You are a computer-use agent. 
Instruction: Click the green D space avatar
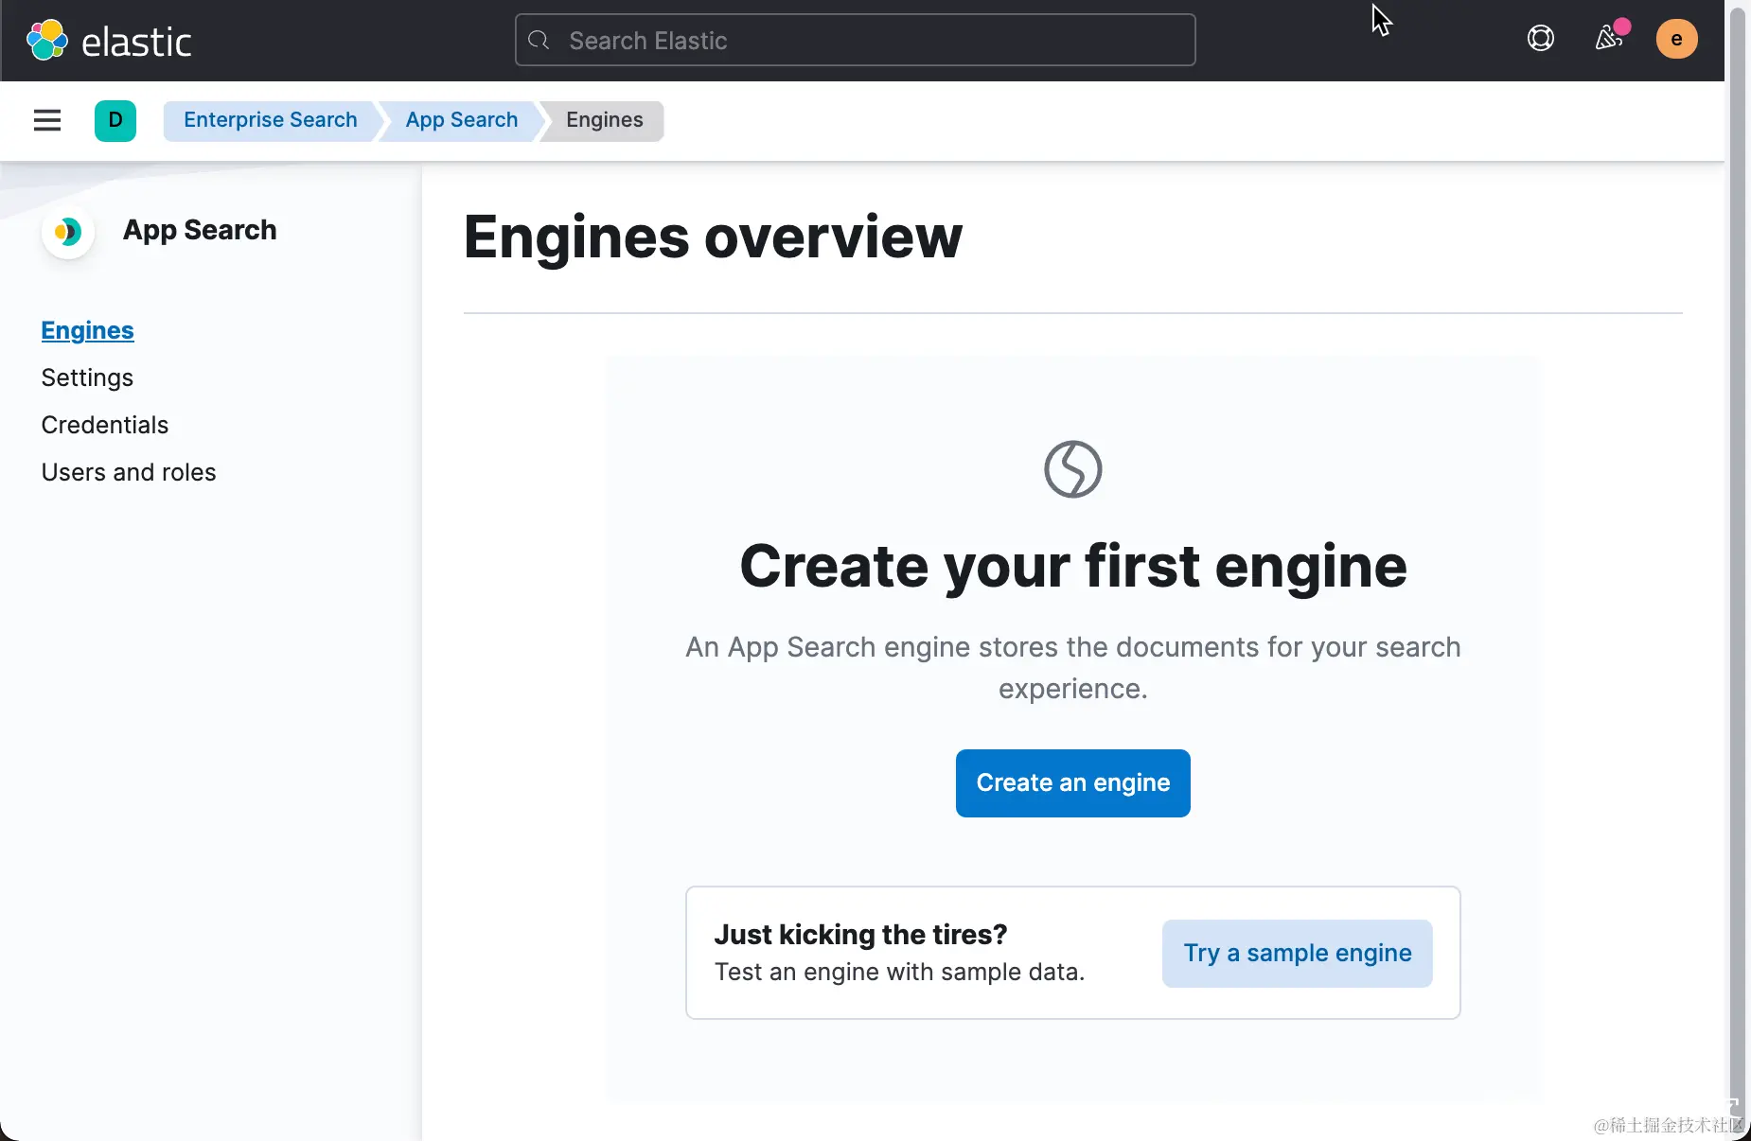(115, 120)
